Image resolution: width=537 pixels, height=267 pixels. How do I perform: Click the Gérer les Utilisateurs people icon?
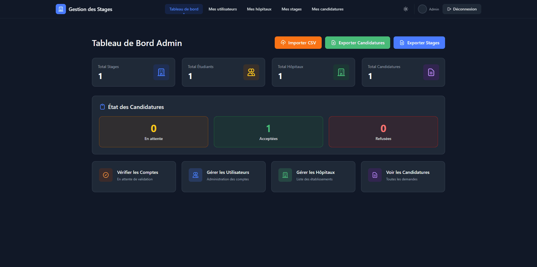pyautogui.click(x=196, y=175)
